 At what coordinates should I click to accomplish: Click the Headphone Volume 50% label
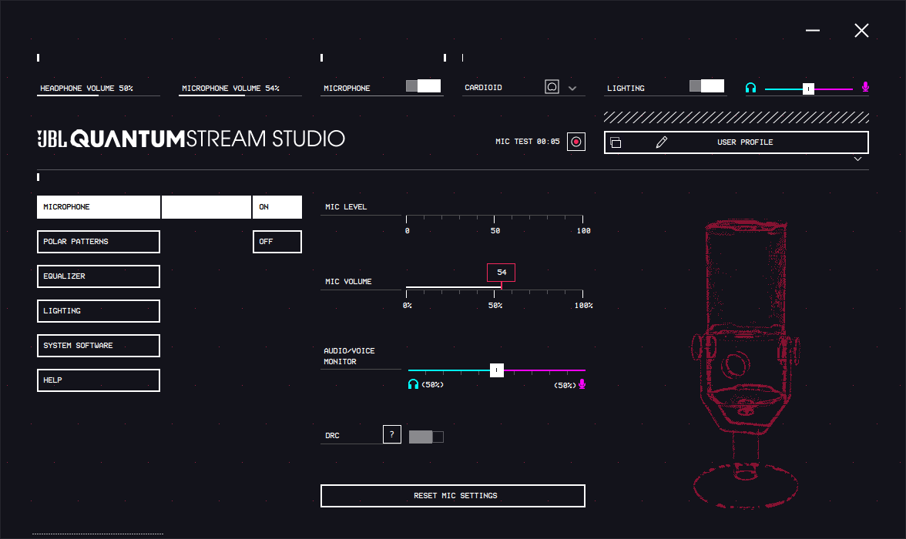point(86,89)
